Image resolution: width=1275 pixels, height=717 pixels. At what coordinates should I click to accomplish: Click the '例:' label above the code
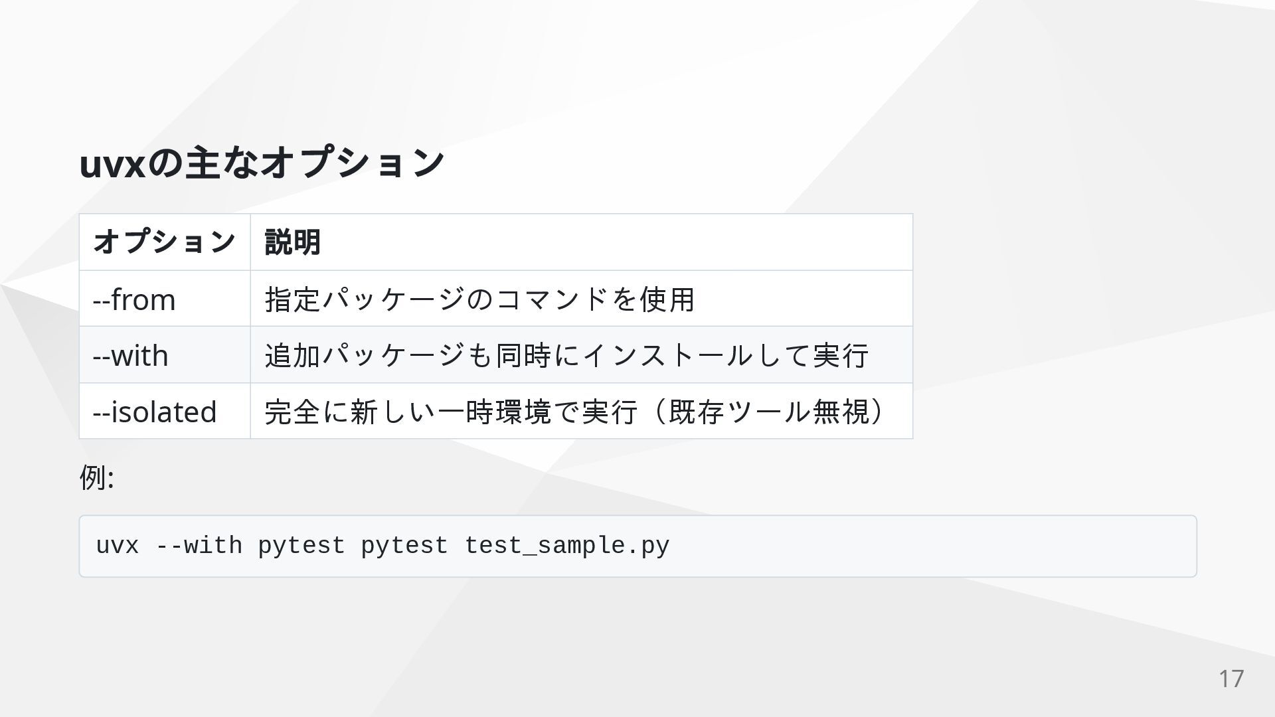click(97, 477)
